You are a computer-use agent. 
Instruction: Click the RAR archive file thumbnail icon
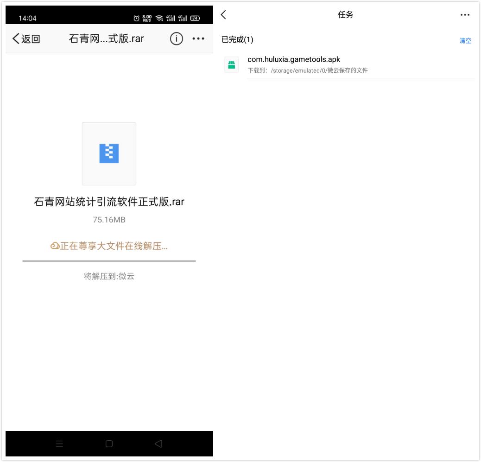(109, 153)
